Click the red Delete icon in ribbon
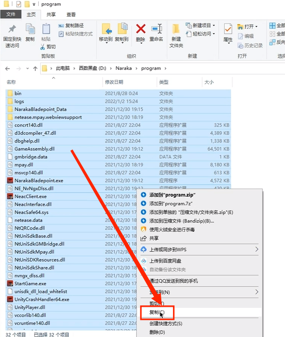 (x=141, y=29)
